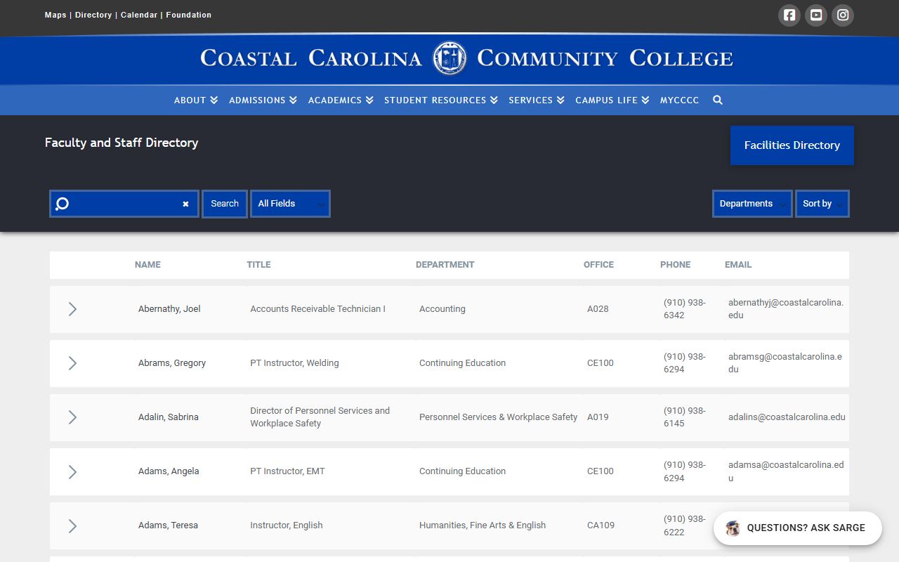This screenshot has width=899, height=562.
Task: Open the Admissions menu
Action: [x=263, y=100]
